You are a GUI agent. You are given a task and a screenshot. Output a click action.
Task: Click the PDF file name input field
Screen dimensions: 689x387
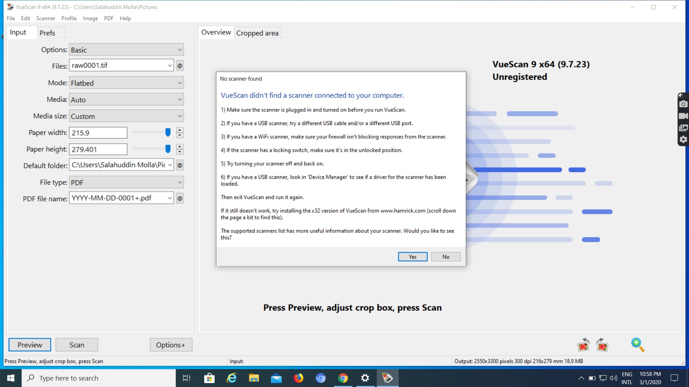pyautogui.click(x=120, y=198)
